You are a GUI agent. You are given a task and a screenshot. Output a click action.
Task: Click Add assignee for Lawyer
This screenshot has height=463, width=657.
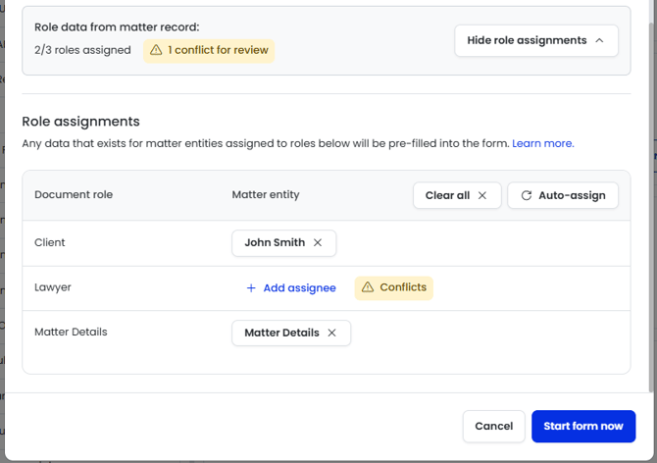pos(291,287)
